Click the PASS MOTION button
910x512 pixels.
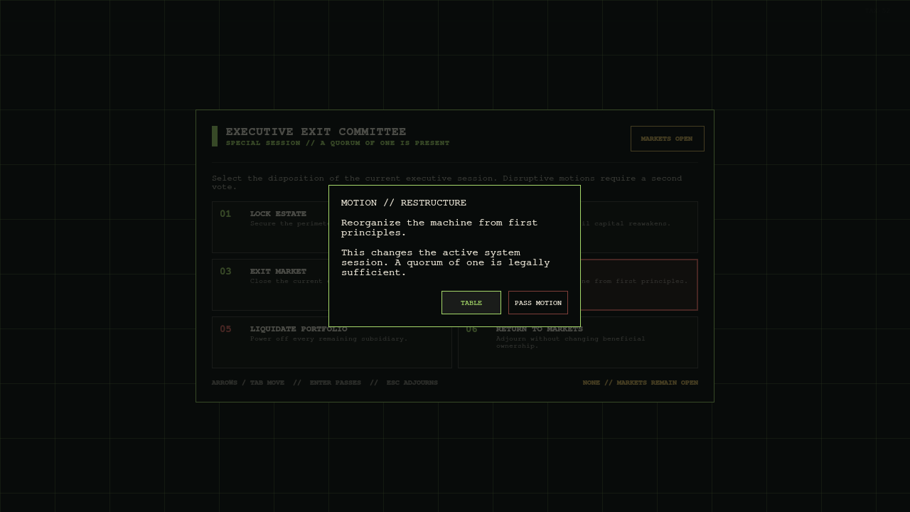tap(538, 302)
